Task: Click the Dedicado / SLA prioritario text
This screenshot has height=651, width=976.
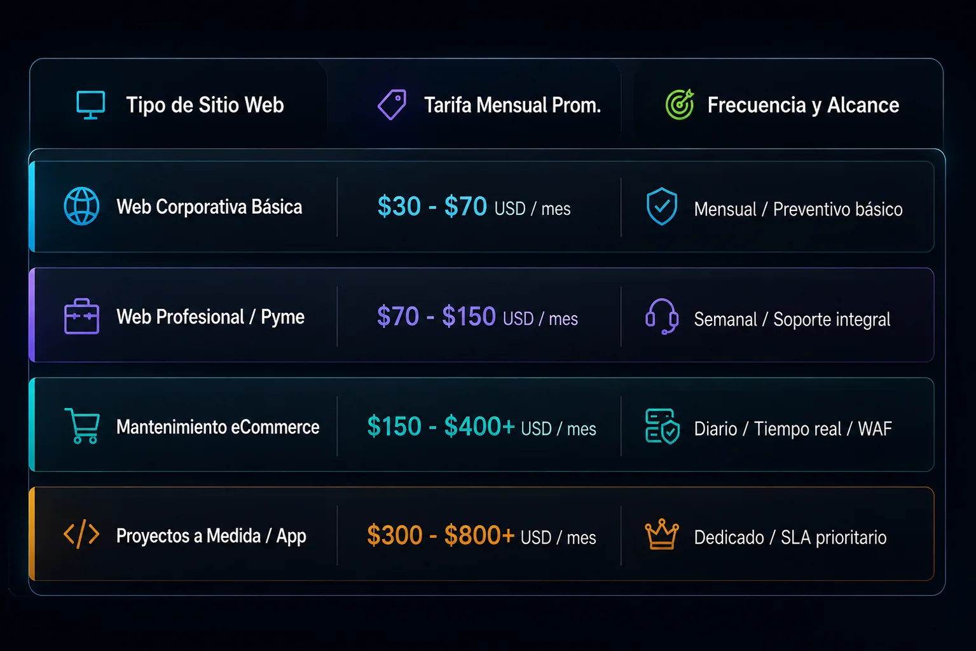Action: 790,538
